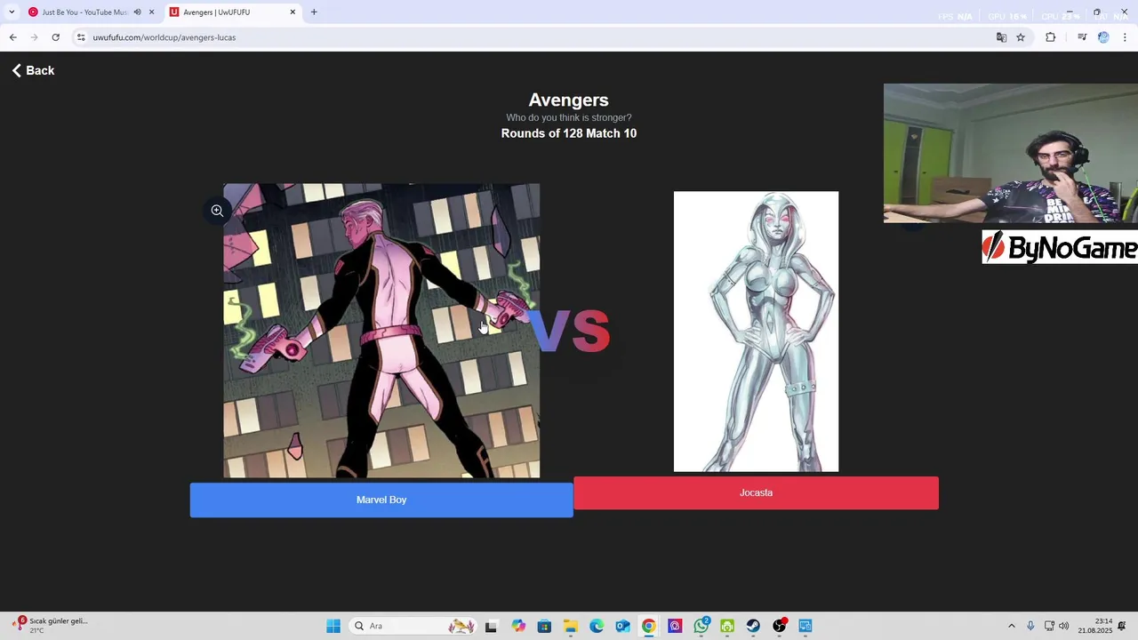Viewport: 1138px width, 640px height.
Task: Open OBS Studio from the taskbar
Action: click(780, 626)
